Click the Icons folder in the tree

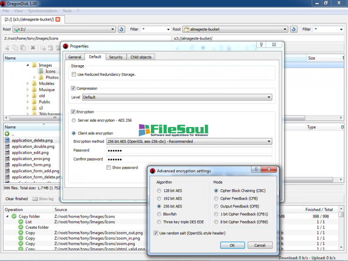coord(50,71)
